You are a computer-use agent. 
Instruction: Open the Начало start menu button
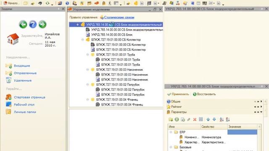coord(11,3)
